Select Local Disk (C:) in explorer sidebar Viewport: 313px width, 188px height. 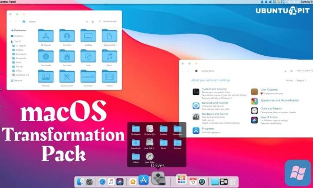pos(20,75)
